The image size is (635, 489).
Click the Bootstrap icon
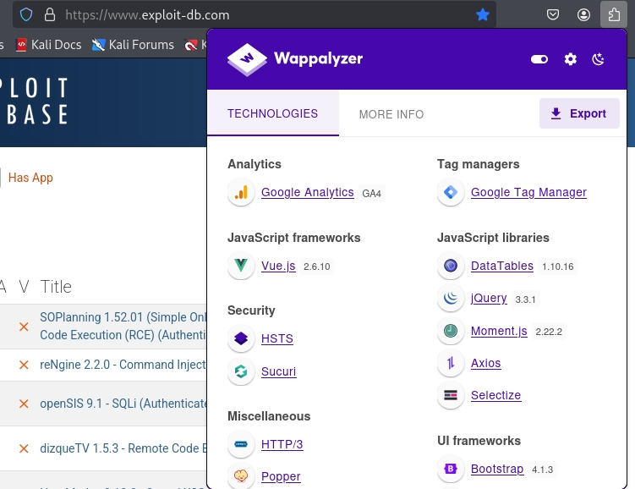451,469
